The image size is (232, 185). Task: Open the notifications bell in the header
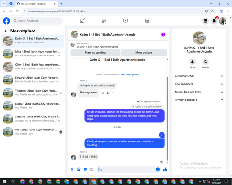(214, 21)
